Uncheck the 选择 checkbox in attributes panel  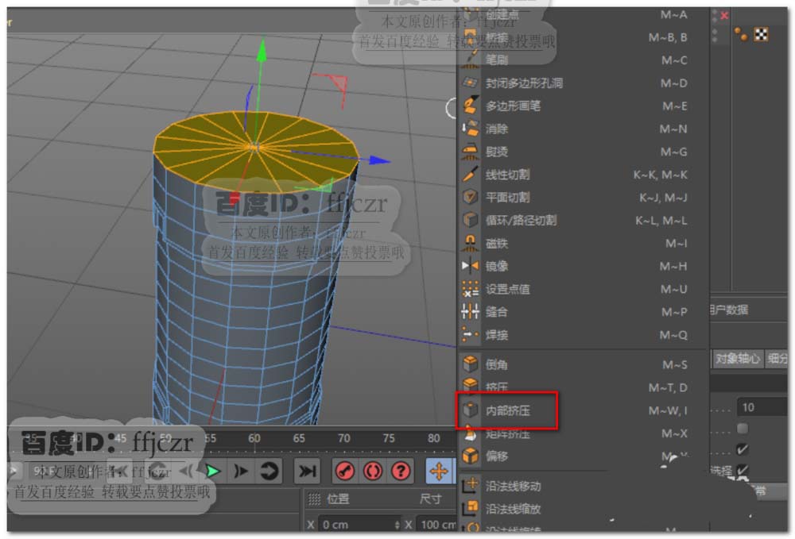[742, 471]
